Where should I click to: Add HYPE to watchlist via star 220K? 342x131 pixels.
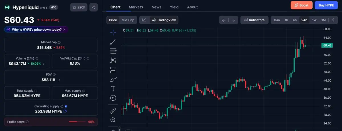[79, 7]
